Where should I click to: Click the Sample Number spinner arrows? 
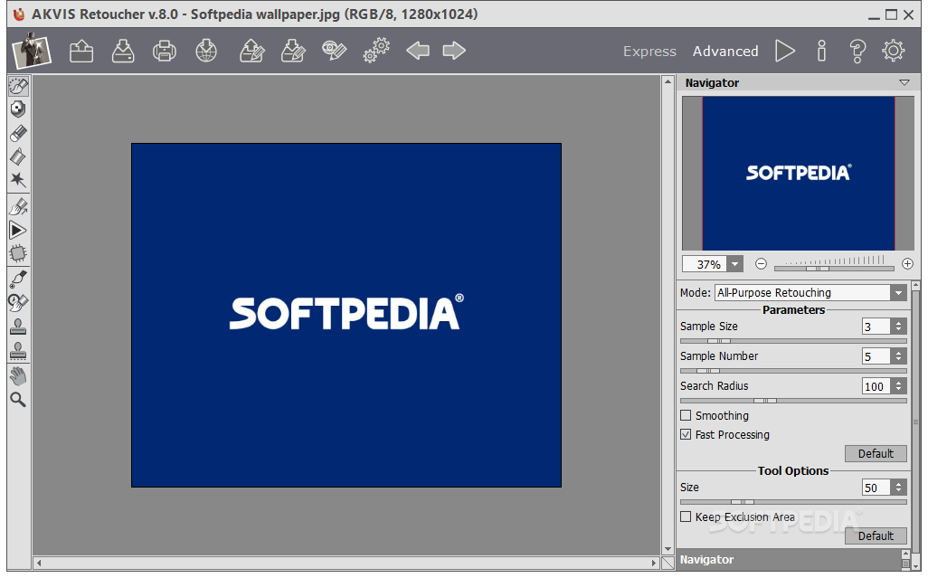click(898, 356)
